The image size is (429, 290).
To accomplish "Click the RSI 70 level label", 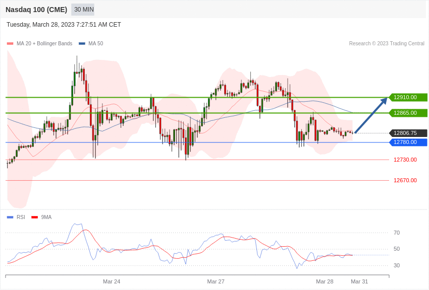I will tap(397, 233).
